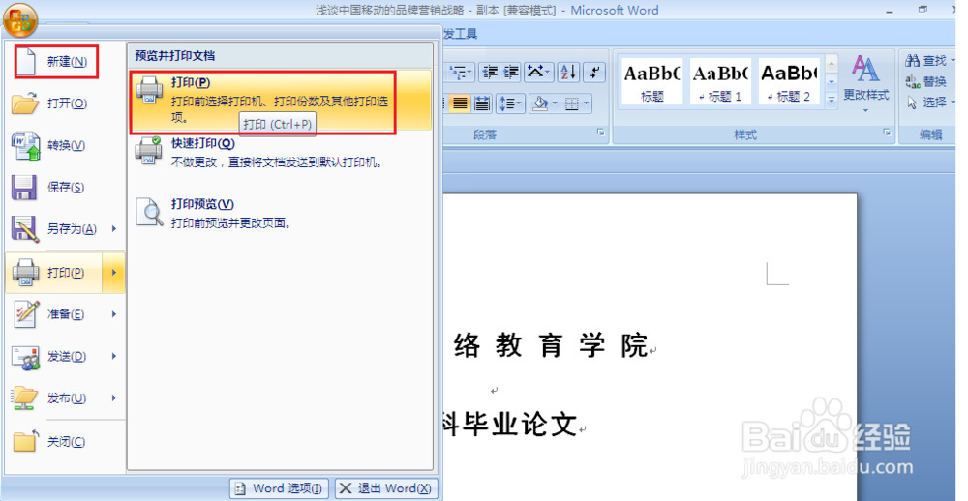Viewport: 968px width, 501px height.
Task: Select 保存(S) in the Office menu
Action: click(66, 187)
